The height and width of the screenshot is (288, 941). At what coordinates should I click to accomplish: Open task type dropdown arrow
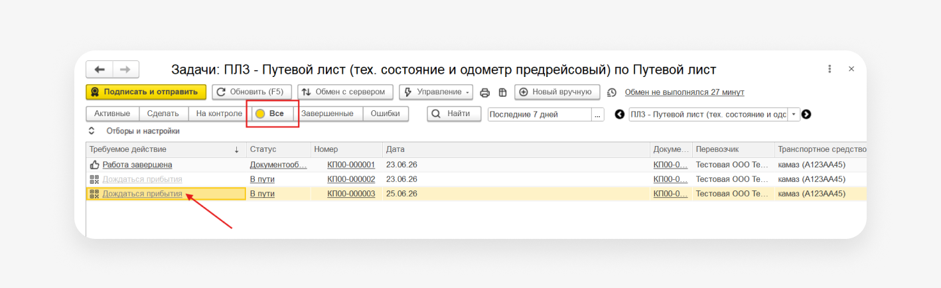tap(794, 114)
